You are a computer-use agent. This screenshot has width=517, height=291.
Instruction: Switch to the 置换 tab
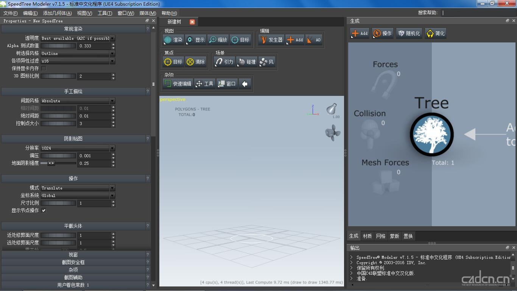pyautogui.click(x=408, y=236)
